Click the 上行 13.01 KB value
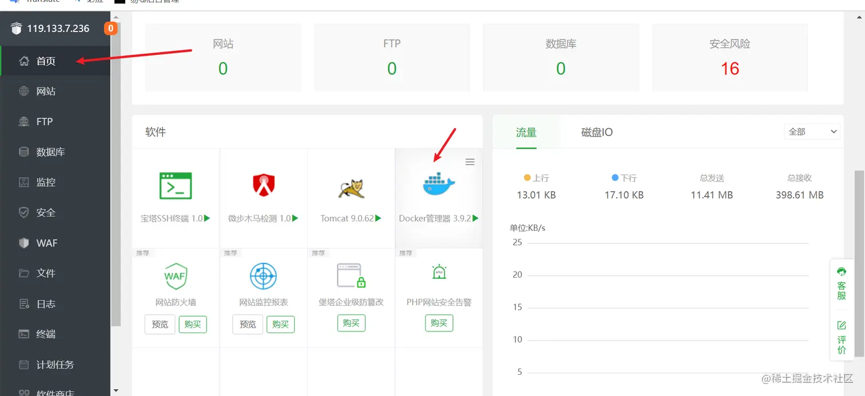The width and height of the screenshot is (865, 396). tap(536, 195)
